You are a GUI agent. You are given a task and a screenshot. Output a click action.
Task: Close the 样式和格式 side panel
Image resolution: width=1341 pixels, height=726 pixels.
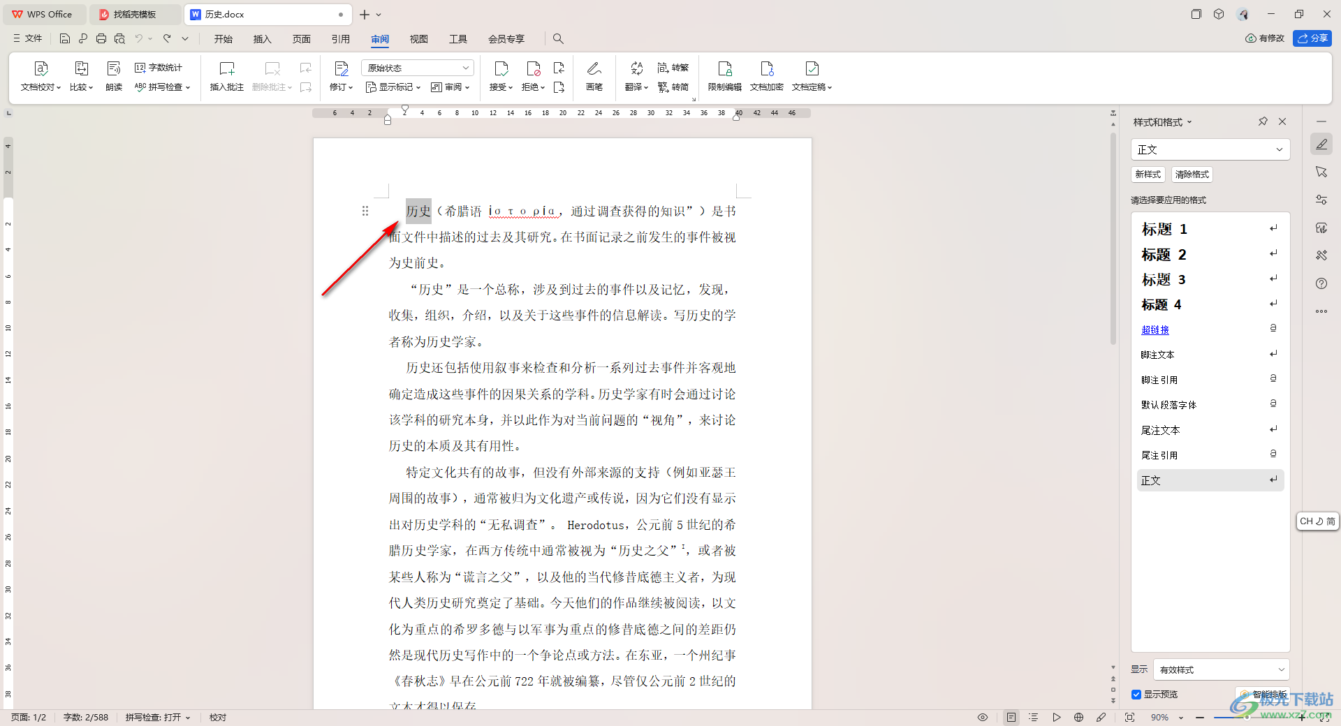point(1282,121)
